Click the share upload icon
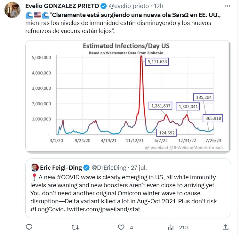The height and width of the screenshot is (235, 240). pyautogui.click(x=226, y=227)
